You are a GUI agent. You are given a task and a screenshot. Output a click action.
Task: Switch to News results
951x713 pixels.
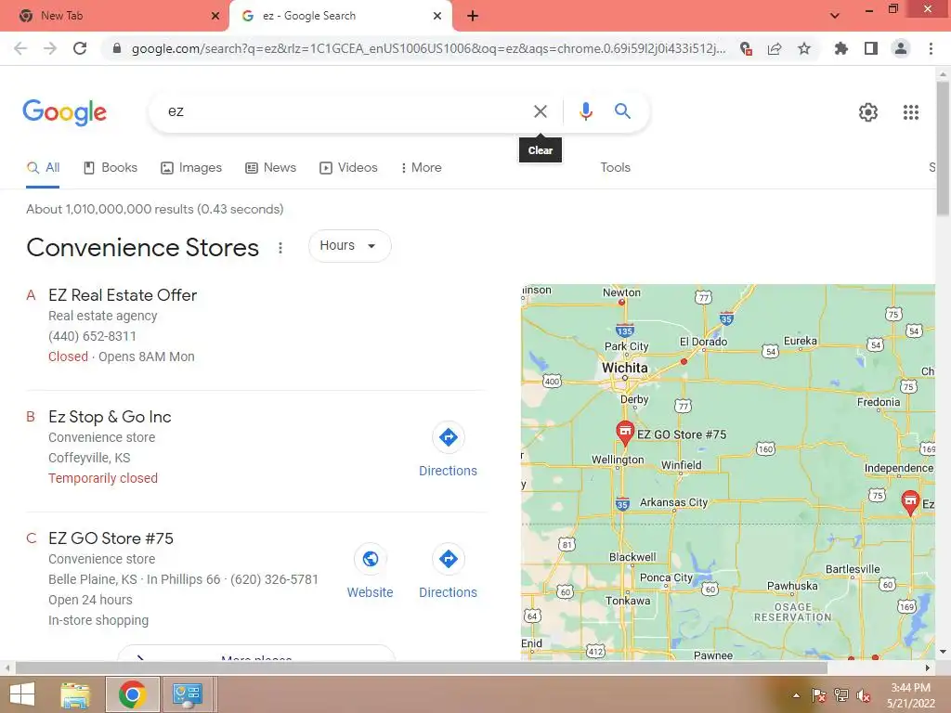270,167
